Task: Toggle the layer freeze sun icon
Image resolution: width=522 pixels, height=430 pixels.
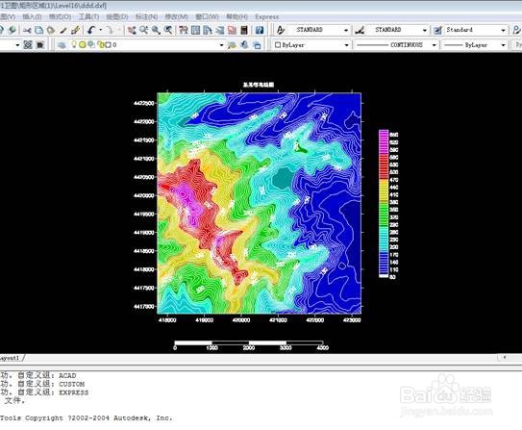Action: coord(83,44)
